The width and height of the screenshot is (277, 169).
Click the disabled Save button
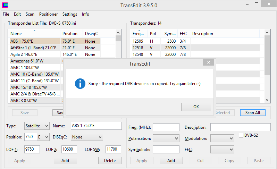point(25,113)
